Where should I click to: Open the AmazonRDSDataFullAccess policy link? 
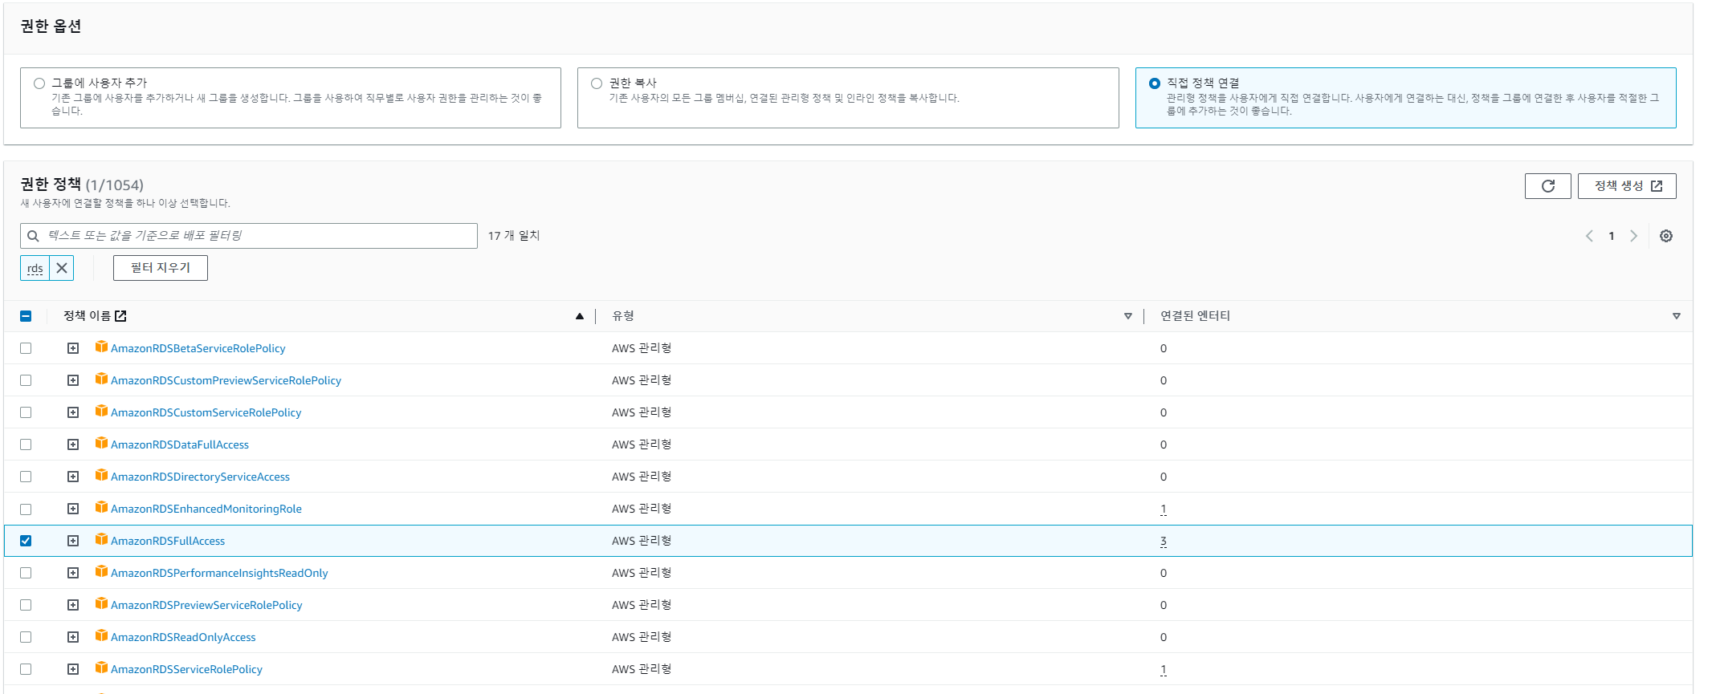[180, 444]
